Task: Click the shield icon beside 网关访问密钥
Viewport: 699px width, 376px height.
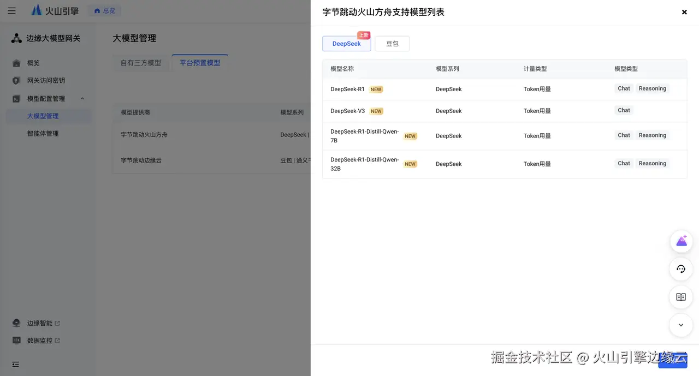Action: click(x=16, y=80)
